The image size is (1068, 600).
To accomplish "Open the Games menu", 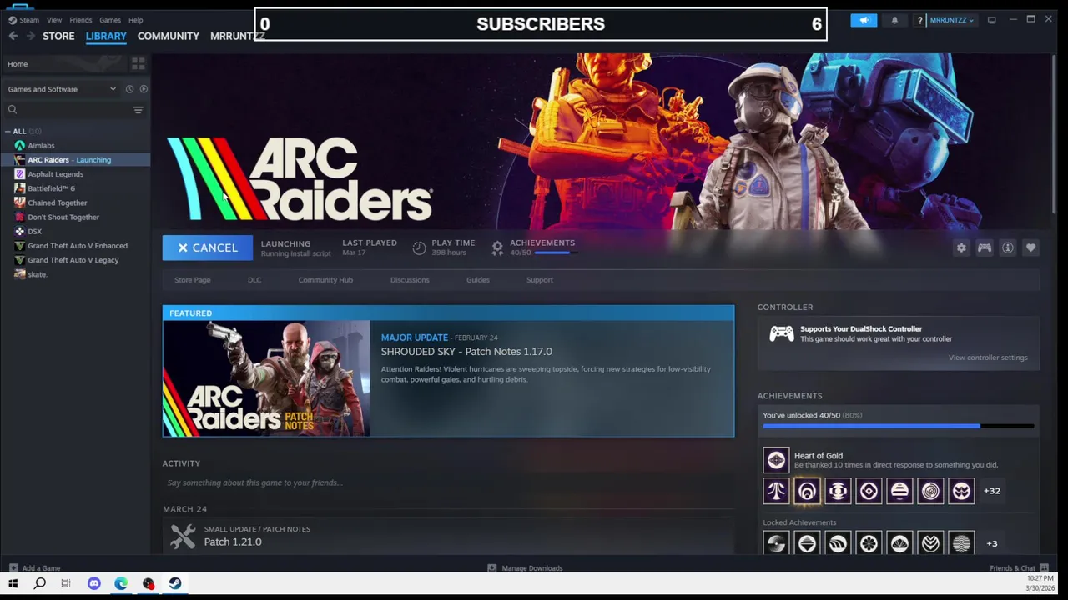I will 110,20.
